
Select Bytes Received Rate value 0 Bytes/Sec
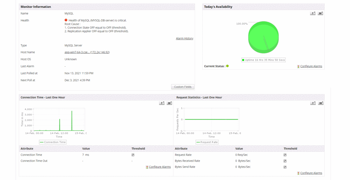[x=243, y=161]
